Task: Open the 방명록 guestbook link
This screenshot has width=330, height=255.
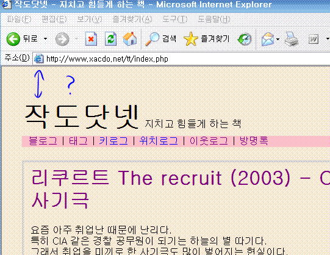Action: tap(254, 141)
